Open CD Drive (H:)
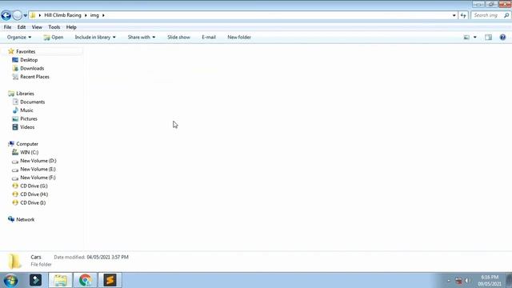This screenshot has width=512, height=288. 34,194
